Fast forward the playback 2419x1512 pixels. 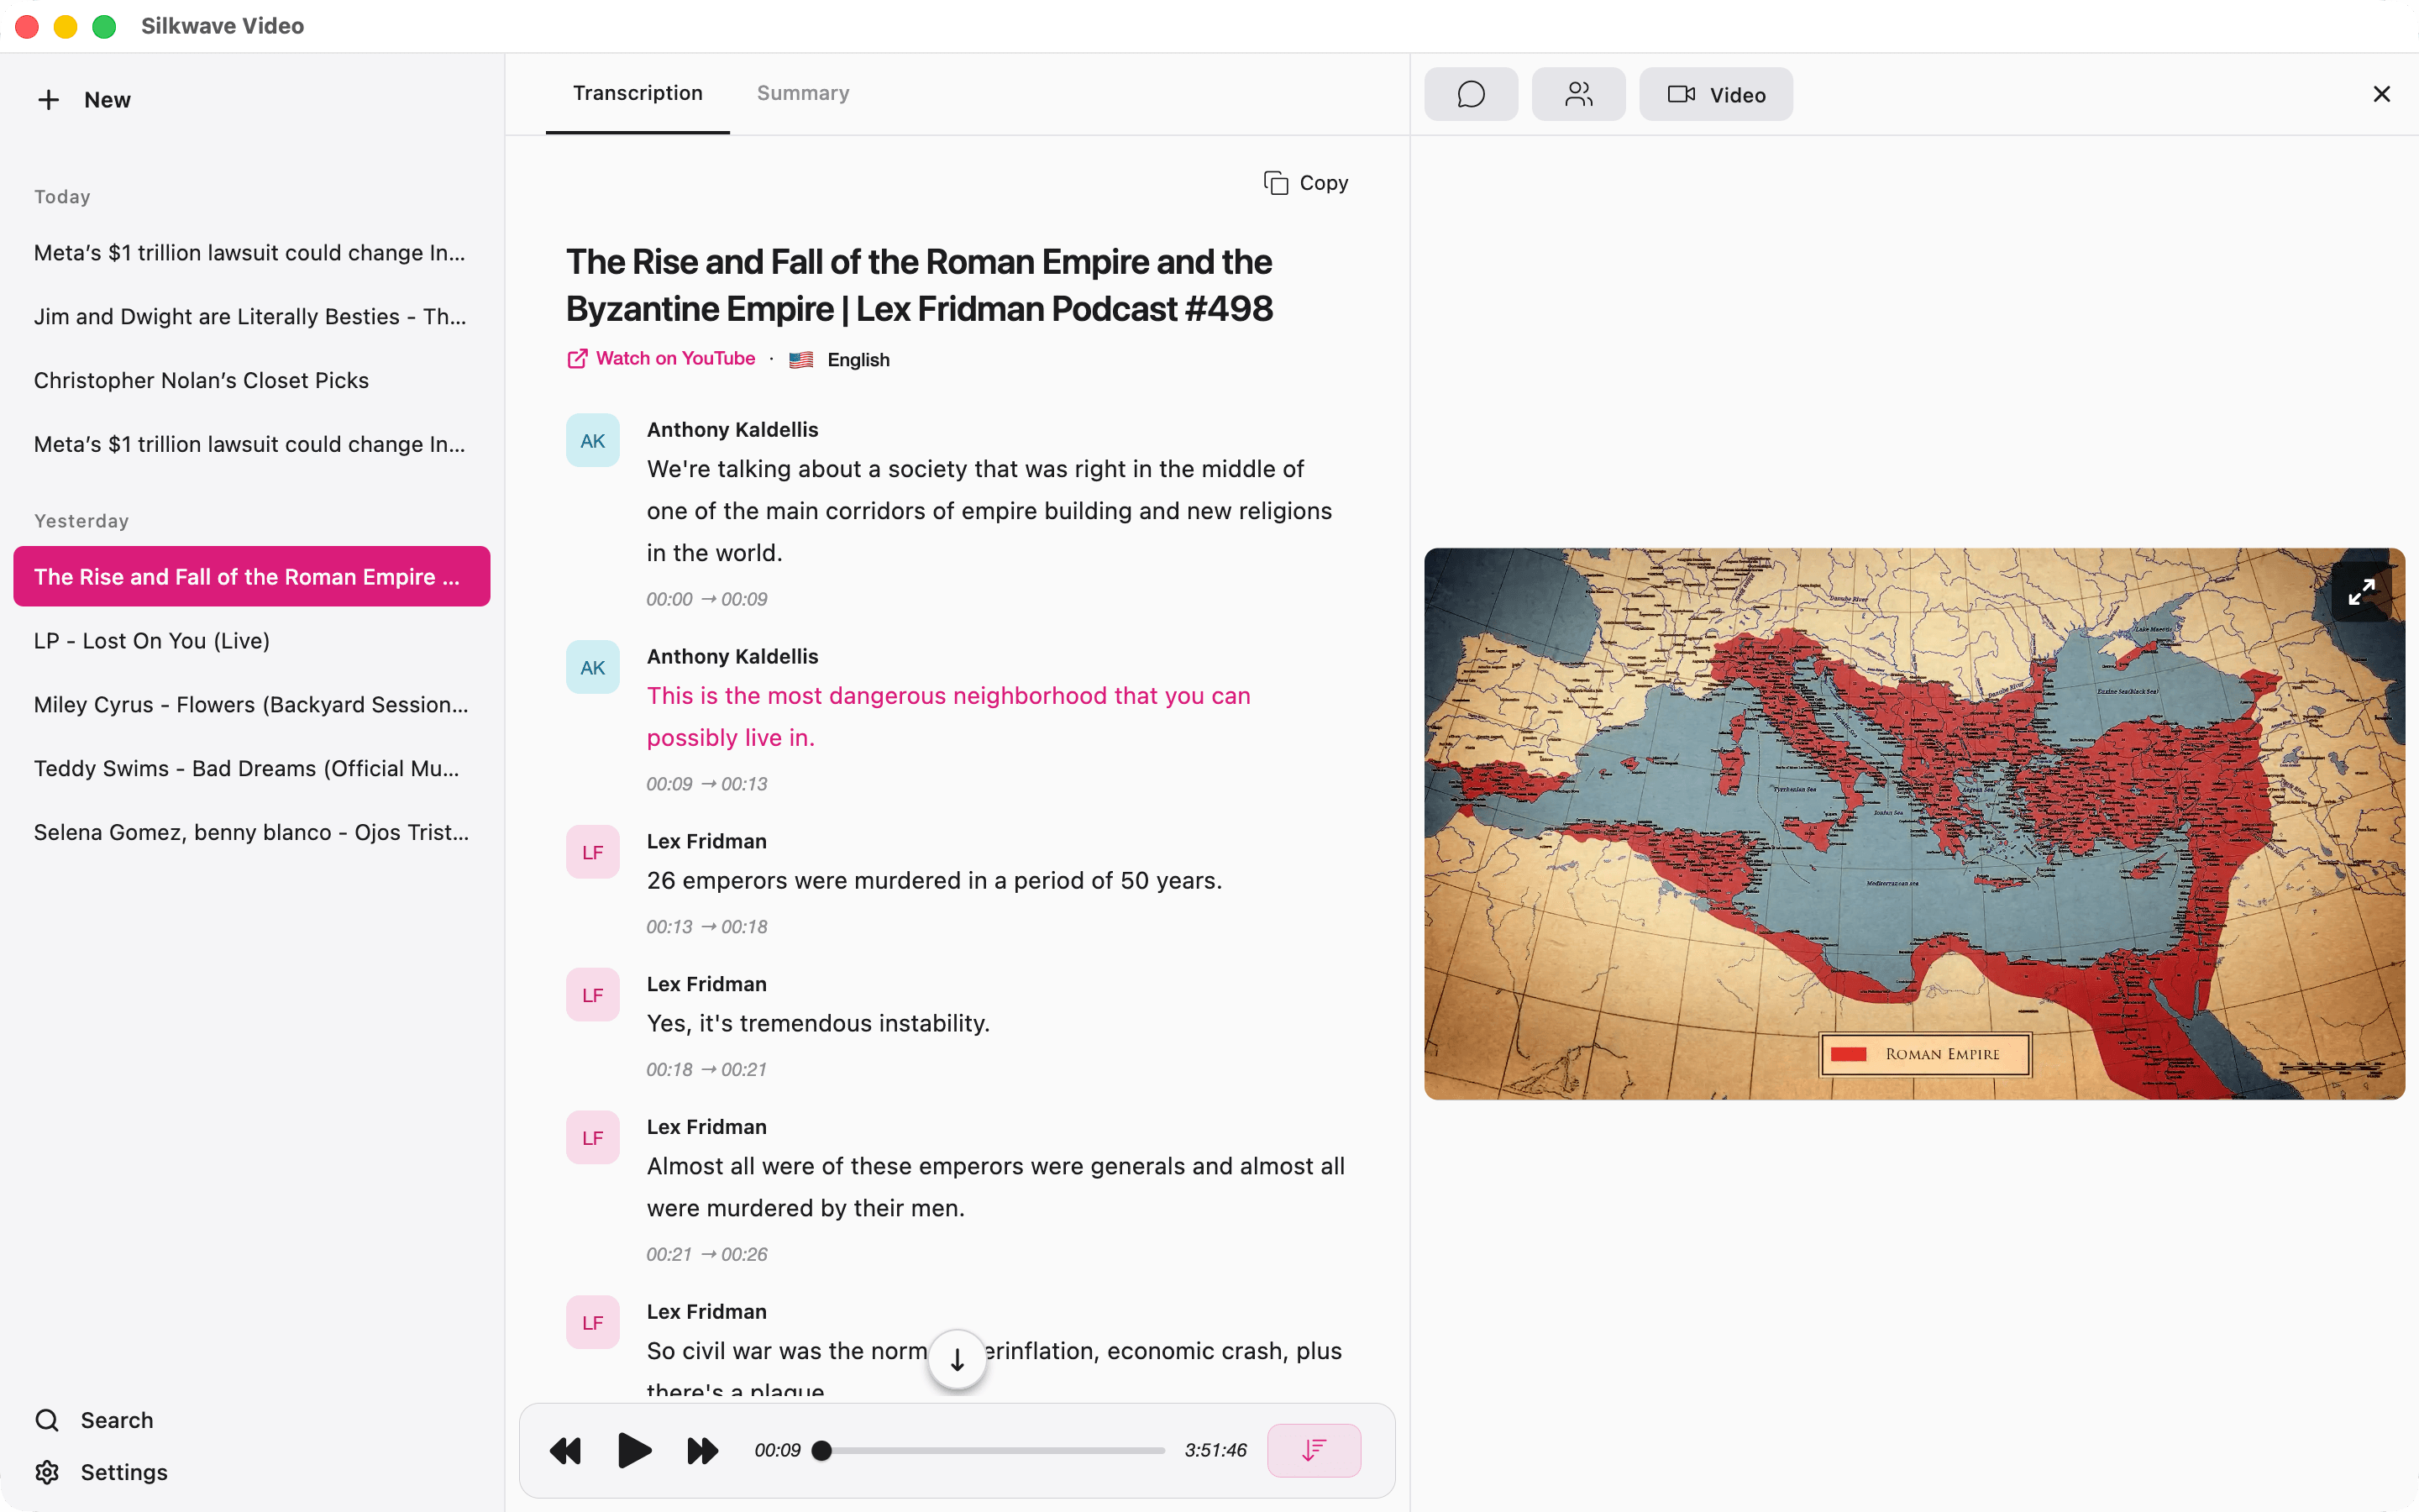point(703,1450)
